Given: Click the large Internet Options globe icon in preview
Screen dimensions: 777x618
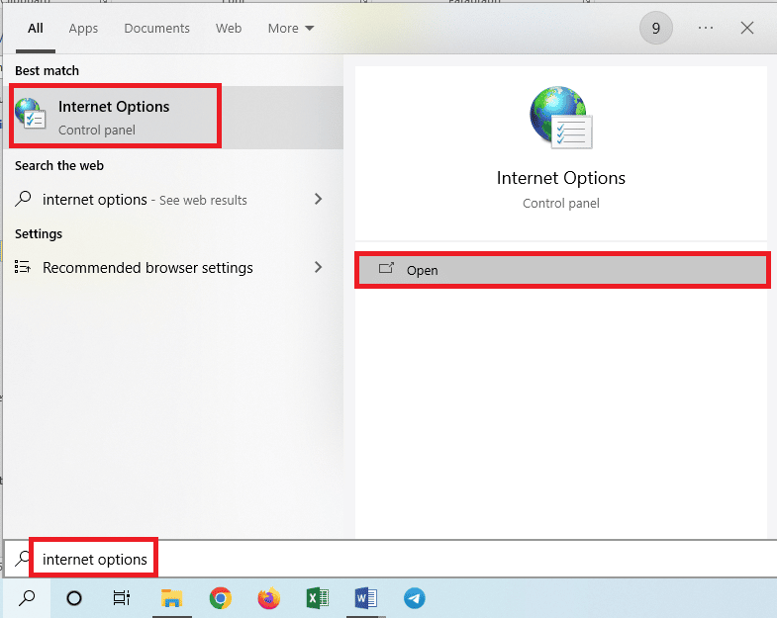Looking at the screenshot, I should 561,117.
